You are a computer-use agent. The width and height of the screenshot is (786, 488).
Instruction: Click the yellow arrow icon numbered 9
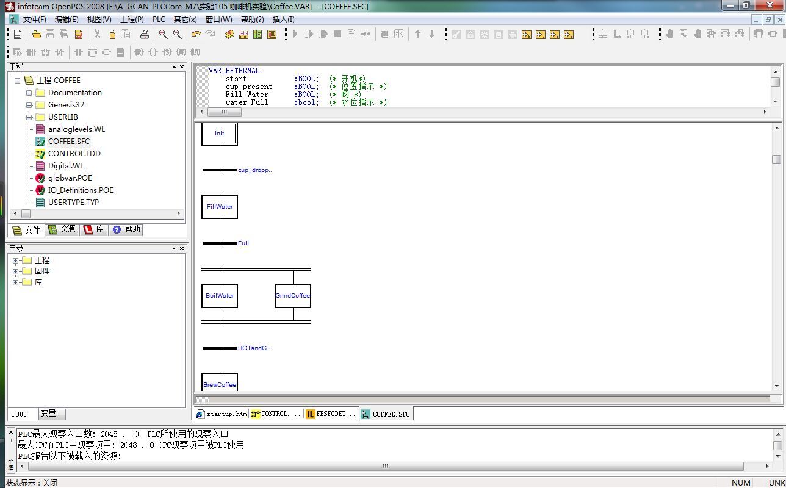point(569,35)
